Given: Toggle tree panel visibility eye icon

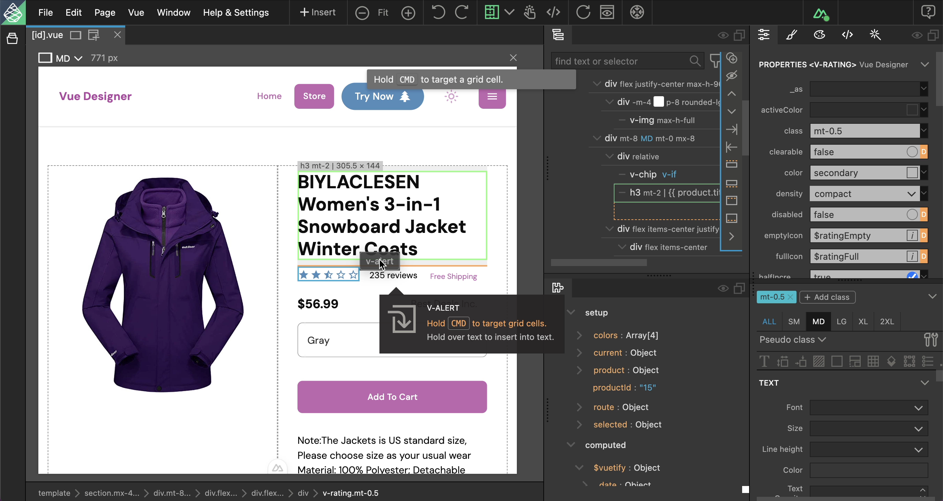Looking at the screenshot, I should [723, 35].
